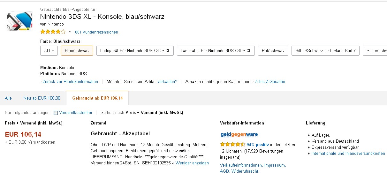Select Ladekabel Für Nintendo 3DS / 3DS XL

pyautogui.click(x=216, y=50)
